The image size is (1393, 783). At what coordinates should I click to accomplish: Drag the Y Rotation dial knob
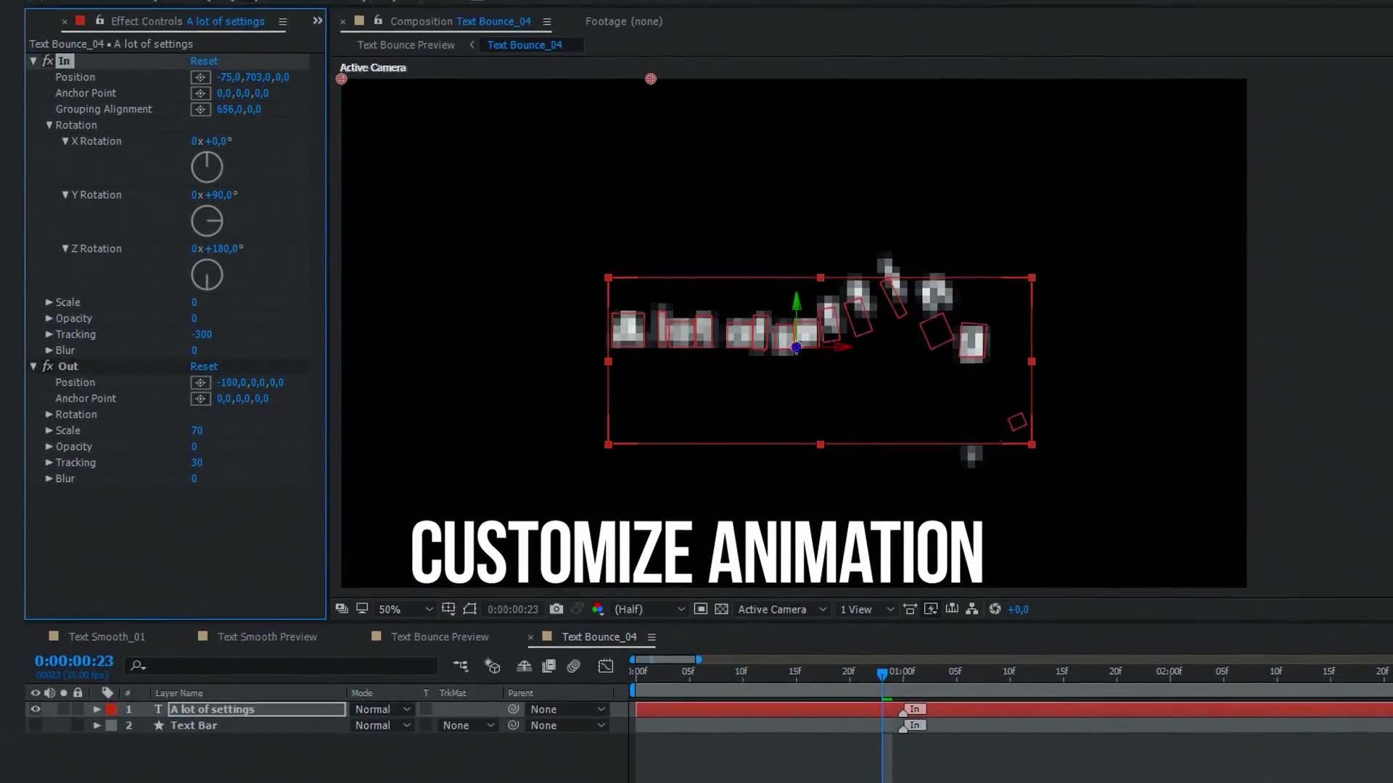click(x=207, y=221)
